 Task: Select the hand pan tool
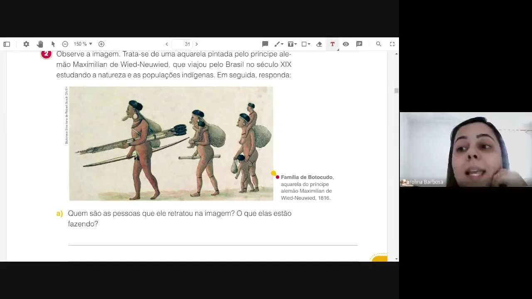click(40, 44)
